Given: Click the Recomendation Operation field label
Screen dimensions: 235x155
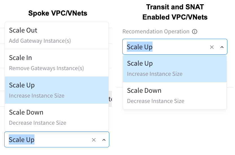Looking at the screenshot, I should (x=156, y=32).
